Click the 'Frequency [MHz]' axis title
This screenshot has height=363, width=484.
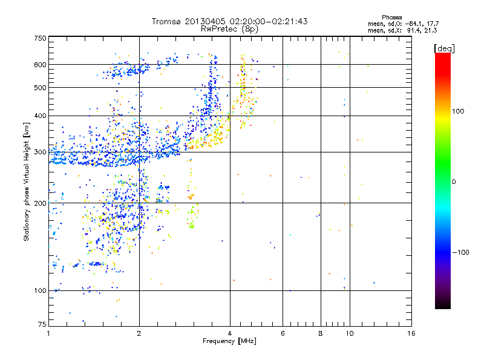coord(229,341)
